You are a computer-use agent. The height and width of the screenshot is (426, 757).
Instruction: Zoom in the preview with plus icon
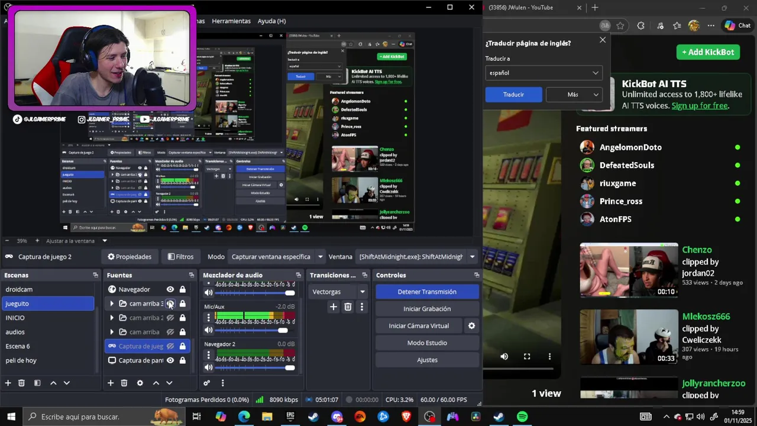(37, 241)
